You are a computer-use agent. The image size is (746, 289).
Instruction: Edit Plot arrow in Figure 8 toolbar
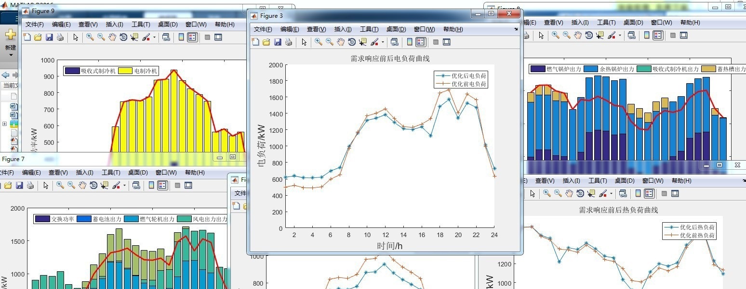point(541,35)
